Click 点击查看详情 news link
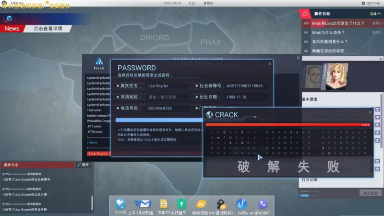Image resolution: width=384 pixels, height=216 pixels. coord(48,29)
